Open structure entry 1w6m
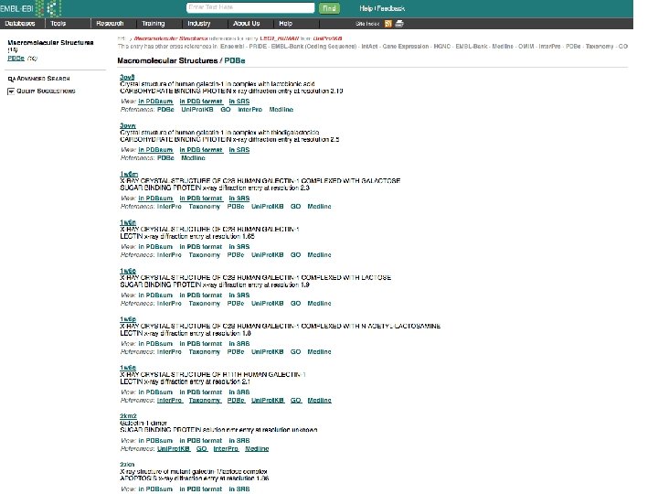This screenshot has height=494, width=658. [x=129, y=174]
